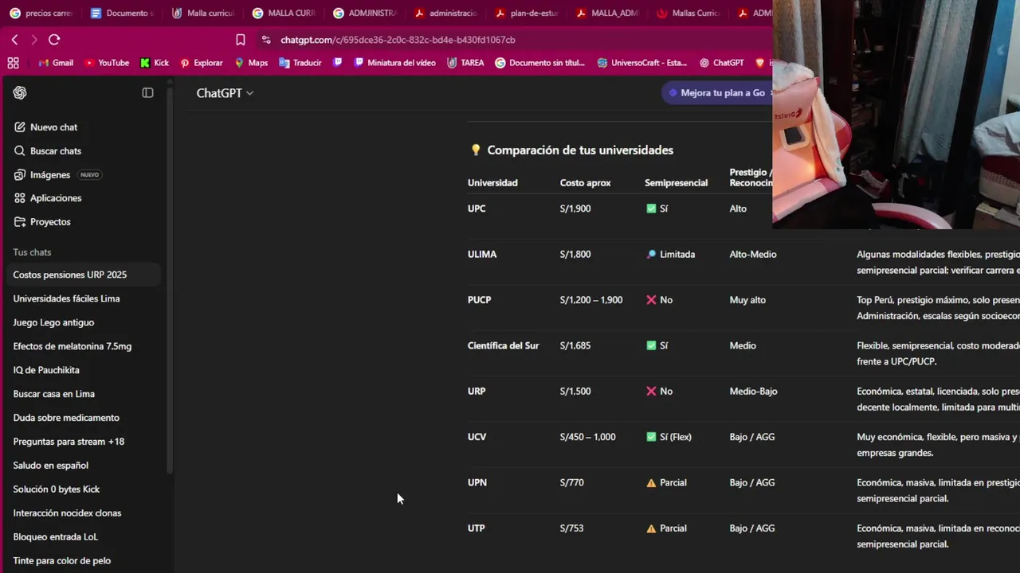The width and height of the screenshot is (1020, 573).
Task: Select the Costo aprox column header
Action: (x=585, y=183)
